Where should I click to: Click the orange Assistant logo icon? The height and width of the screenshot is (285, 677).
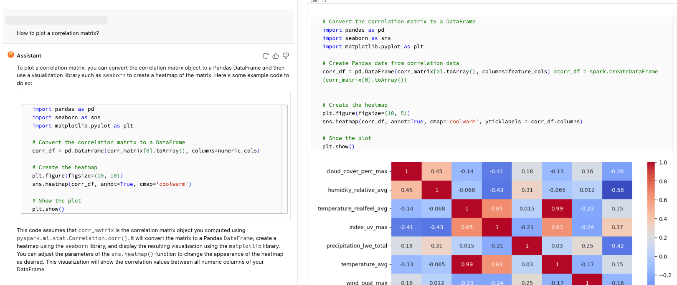click(11, 55)
